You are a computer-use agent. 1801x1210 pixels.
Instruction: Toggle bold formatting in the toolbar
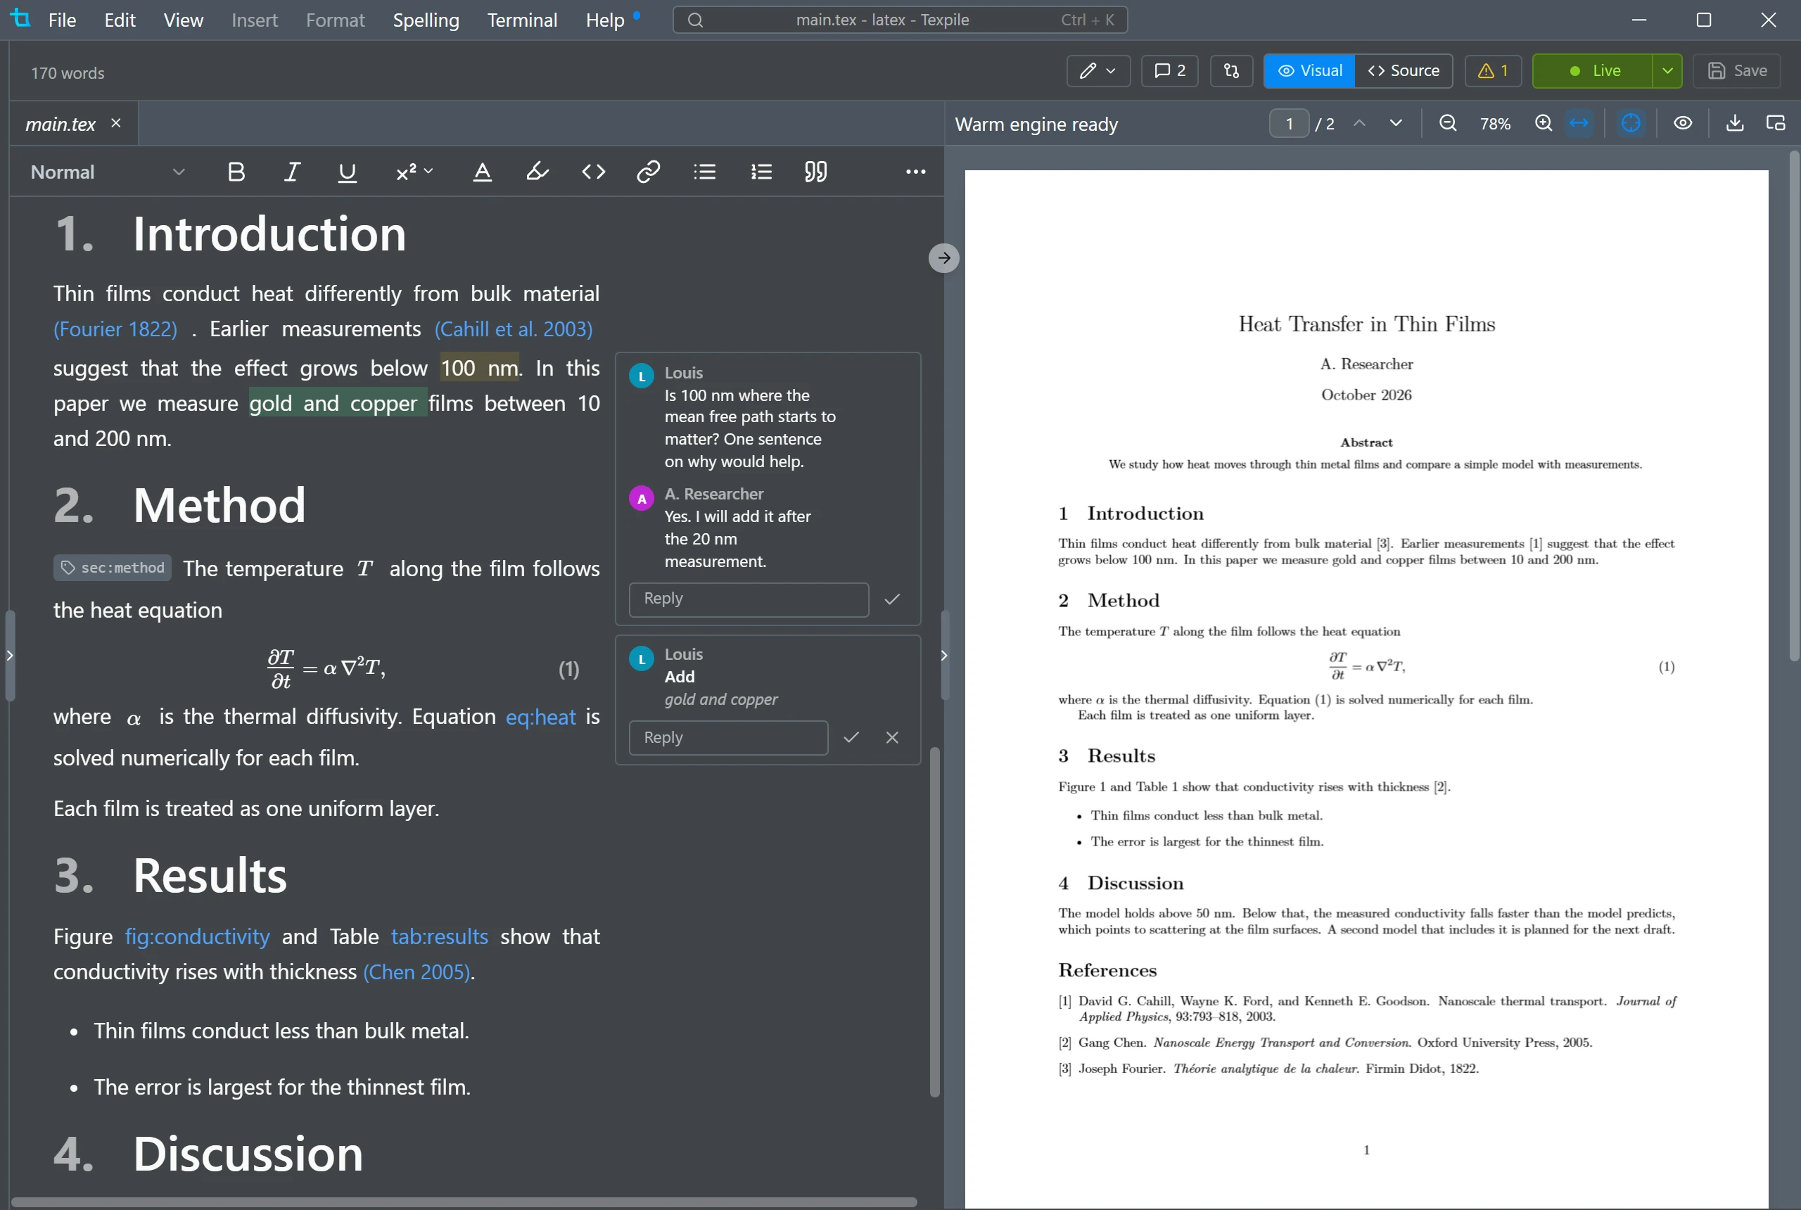[236, 172]
